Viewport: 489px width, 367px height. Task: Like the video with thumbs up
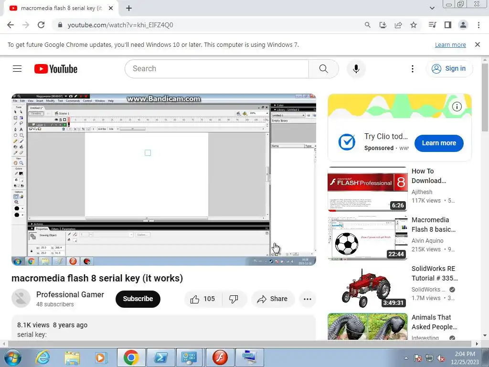[x=203, y=299]
